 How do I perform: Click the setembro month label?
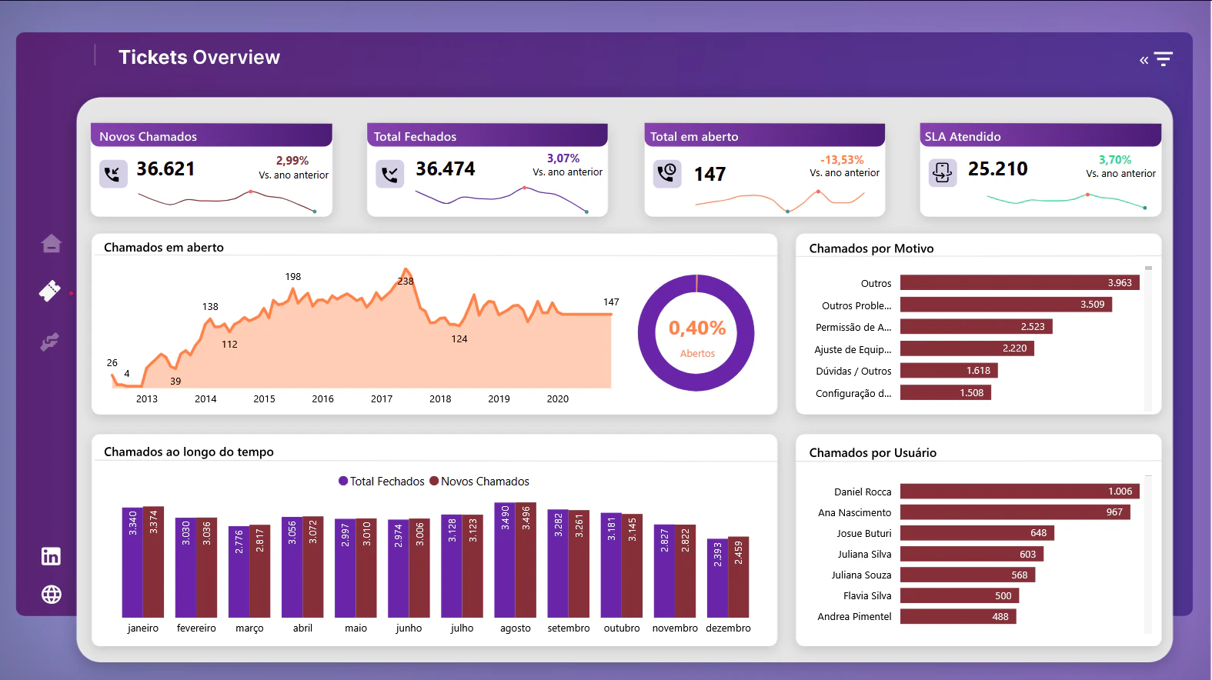pyautogui.click(x=569, y=628)
